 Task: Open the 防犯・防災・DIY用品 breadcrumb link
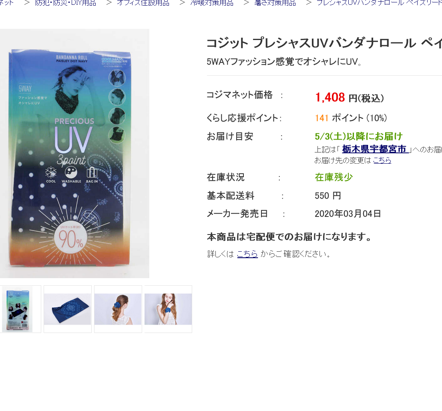click(x=65, y=3)
